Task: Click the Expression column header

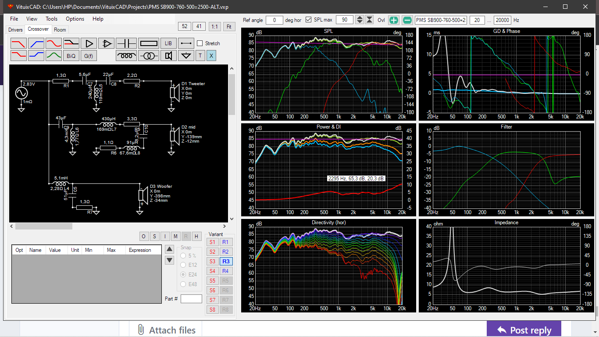Action: click(x=140, y=250)
